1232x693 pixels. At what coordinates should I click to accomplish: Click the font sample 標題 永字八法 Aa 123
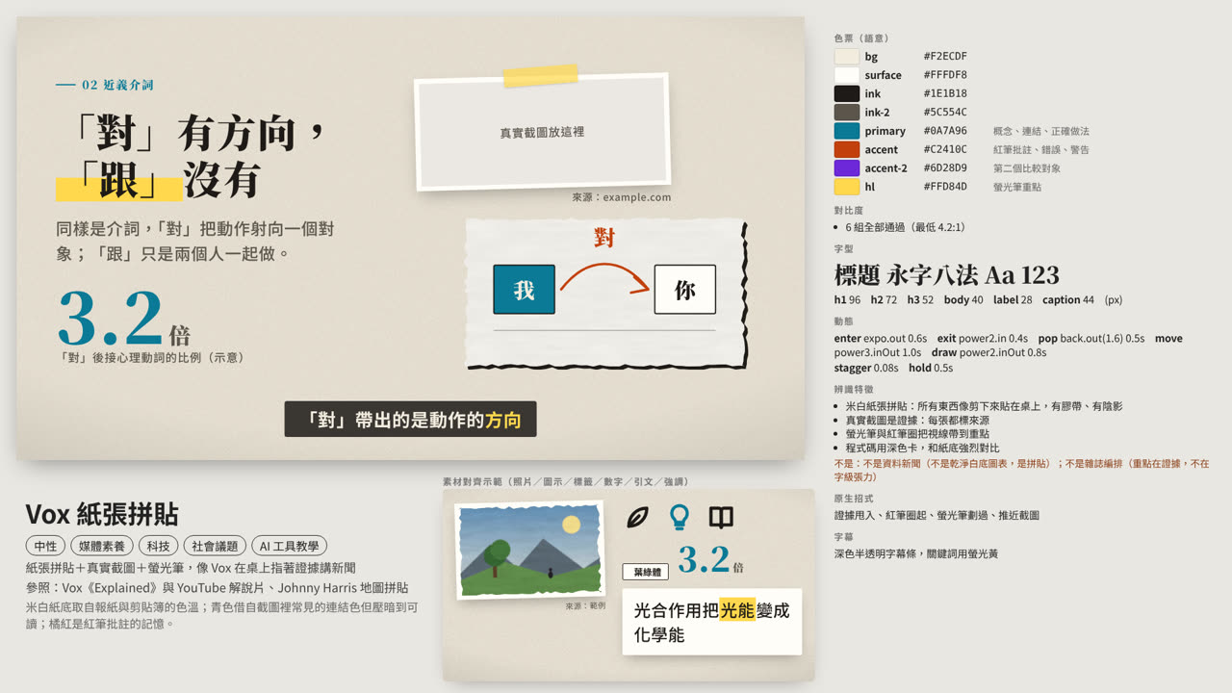(946, 275)
